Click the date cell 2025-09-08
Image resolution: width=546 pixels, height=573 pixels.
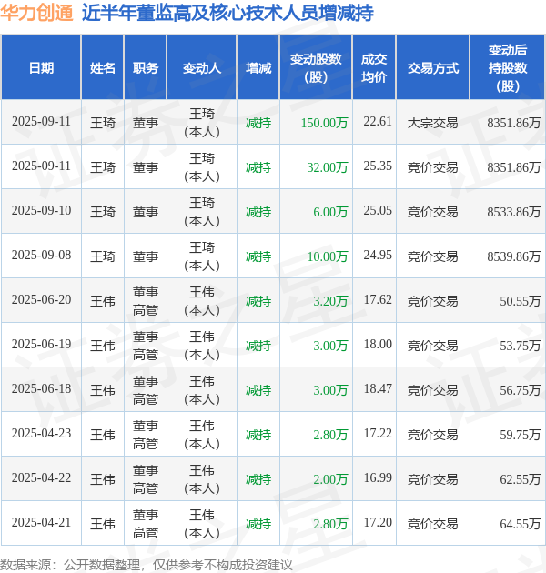(x=41, y=255)
